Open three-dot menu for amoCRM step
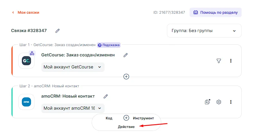 click(231, 102)
